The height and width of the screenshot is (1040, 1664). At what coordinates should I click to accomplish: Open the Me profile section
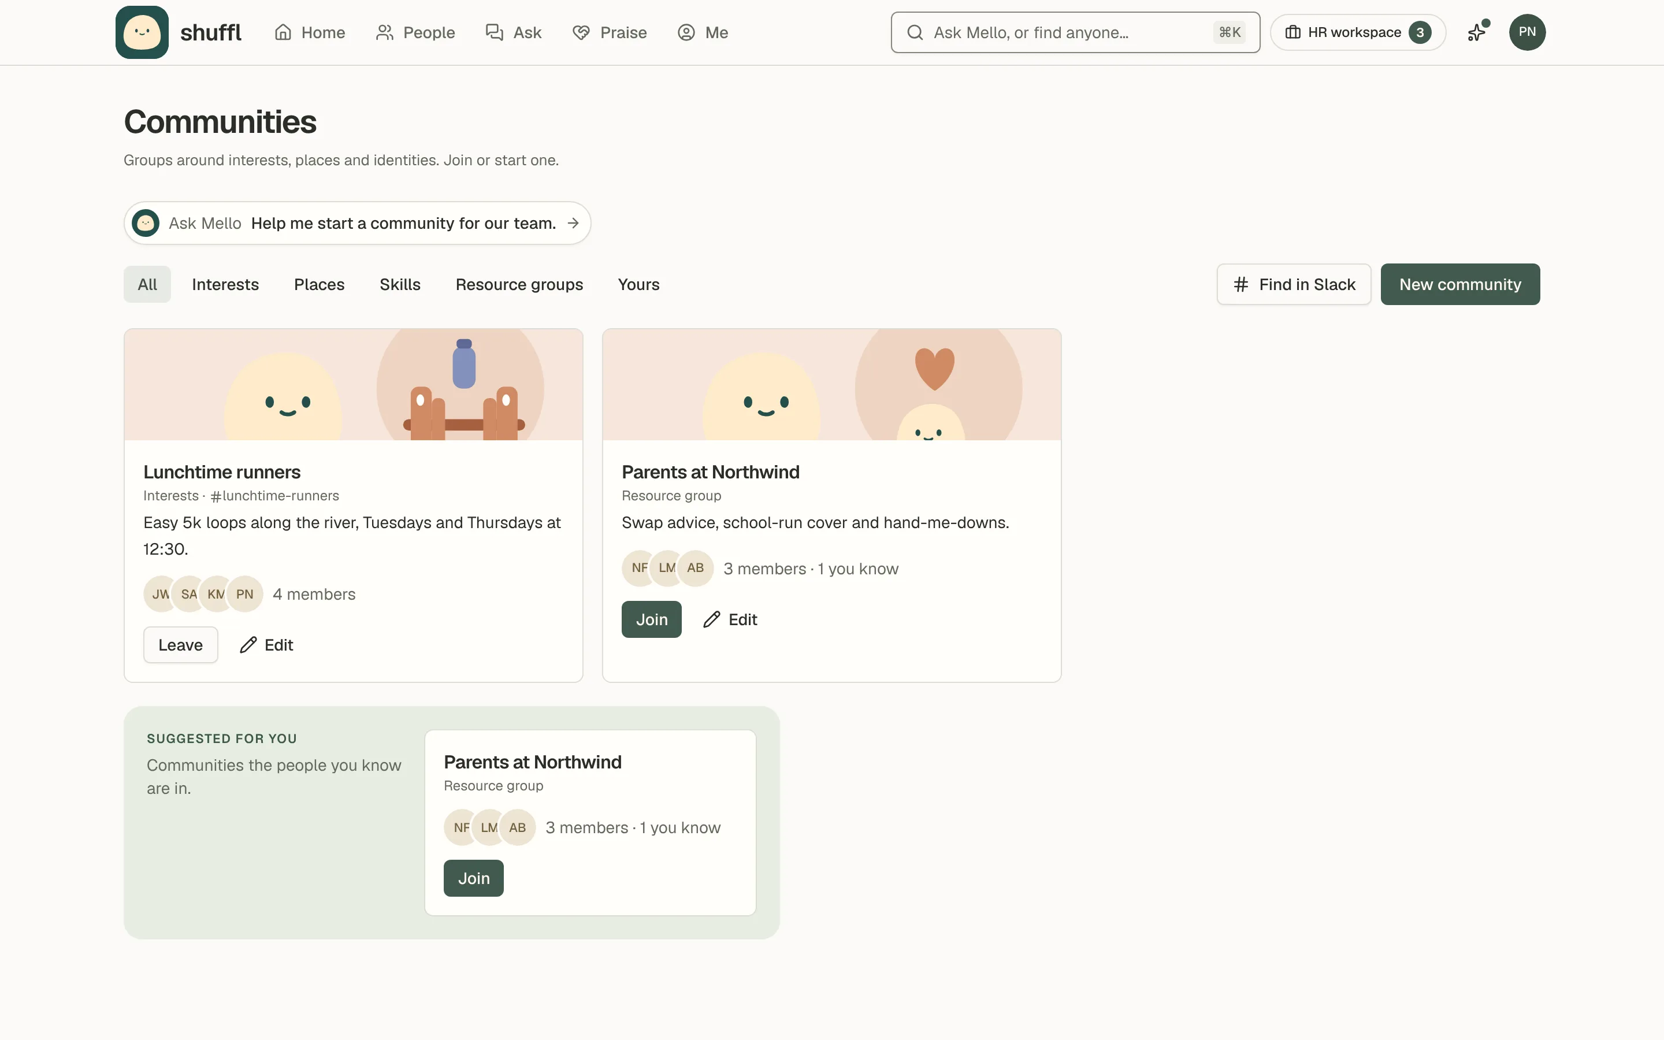click(x=703, y=32)
